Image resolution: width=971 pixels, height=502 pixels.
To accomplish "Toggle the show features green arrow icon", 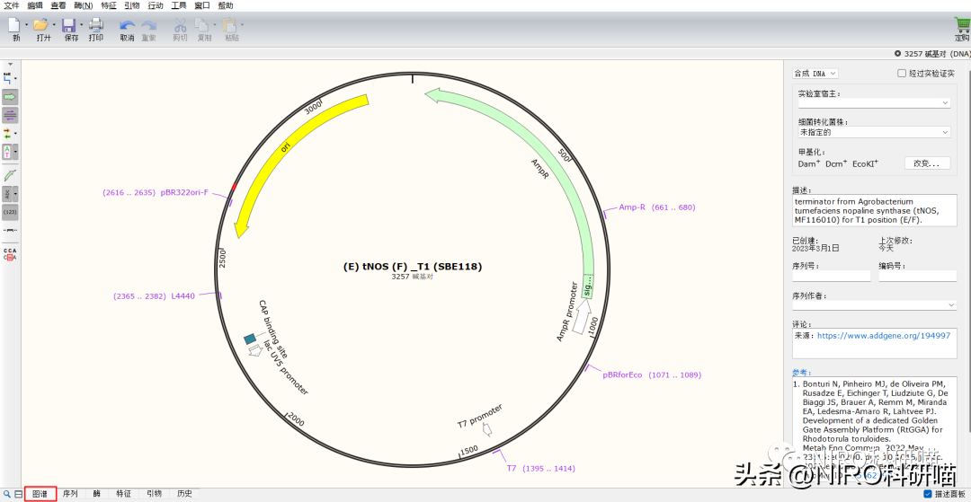I will click(10, 96).
